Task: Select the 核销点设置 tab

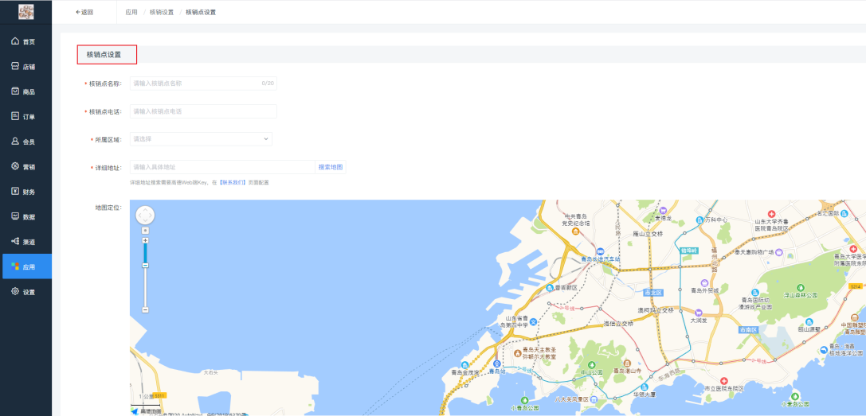Action: coord(107,55)
